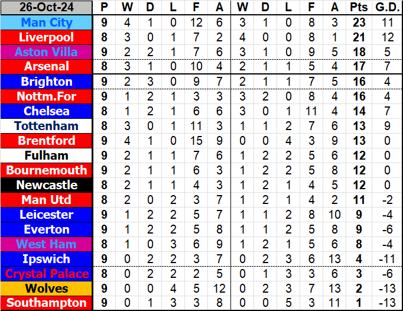Click Man City's points total of 23
The height and width of the screenshot is (311, 403).
click(358, 22)
